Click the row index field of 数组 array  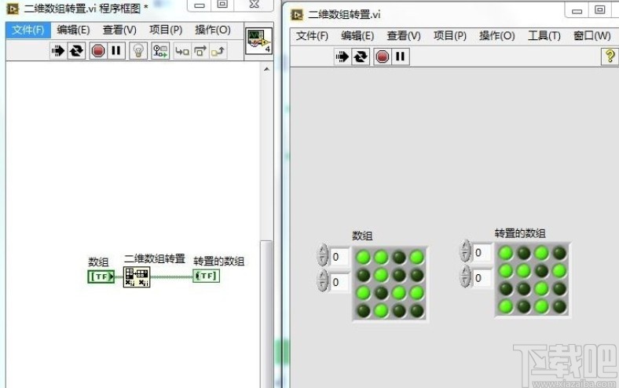pyautogui.click(x=339, y=257)
